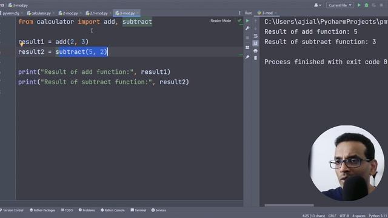The image size is (388, 218).
Task: Toggle Reader Mode in the editor
Action: point(221,21)
